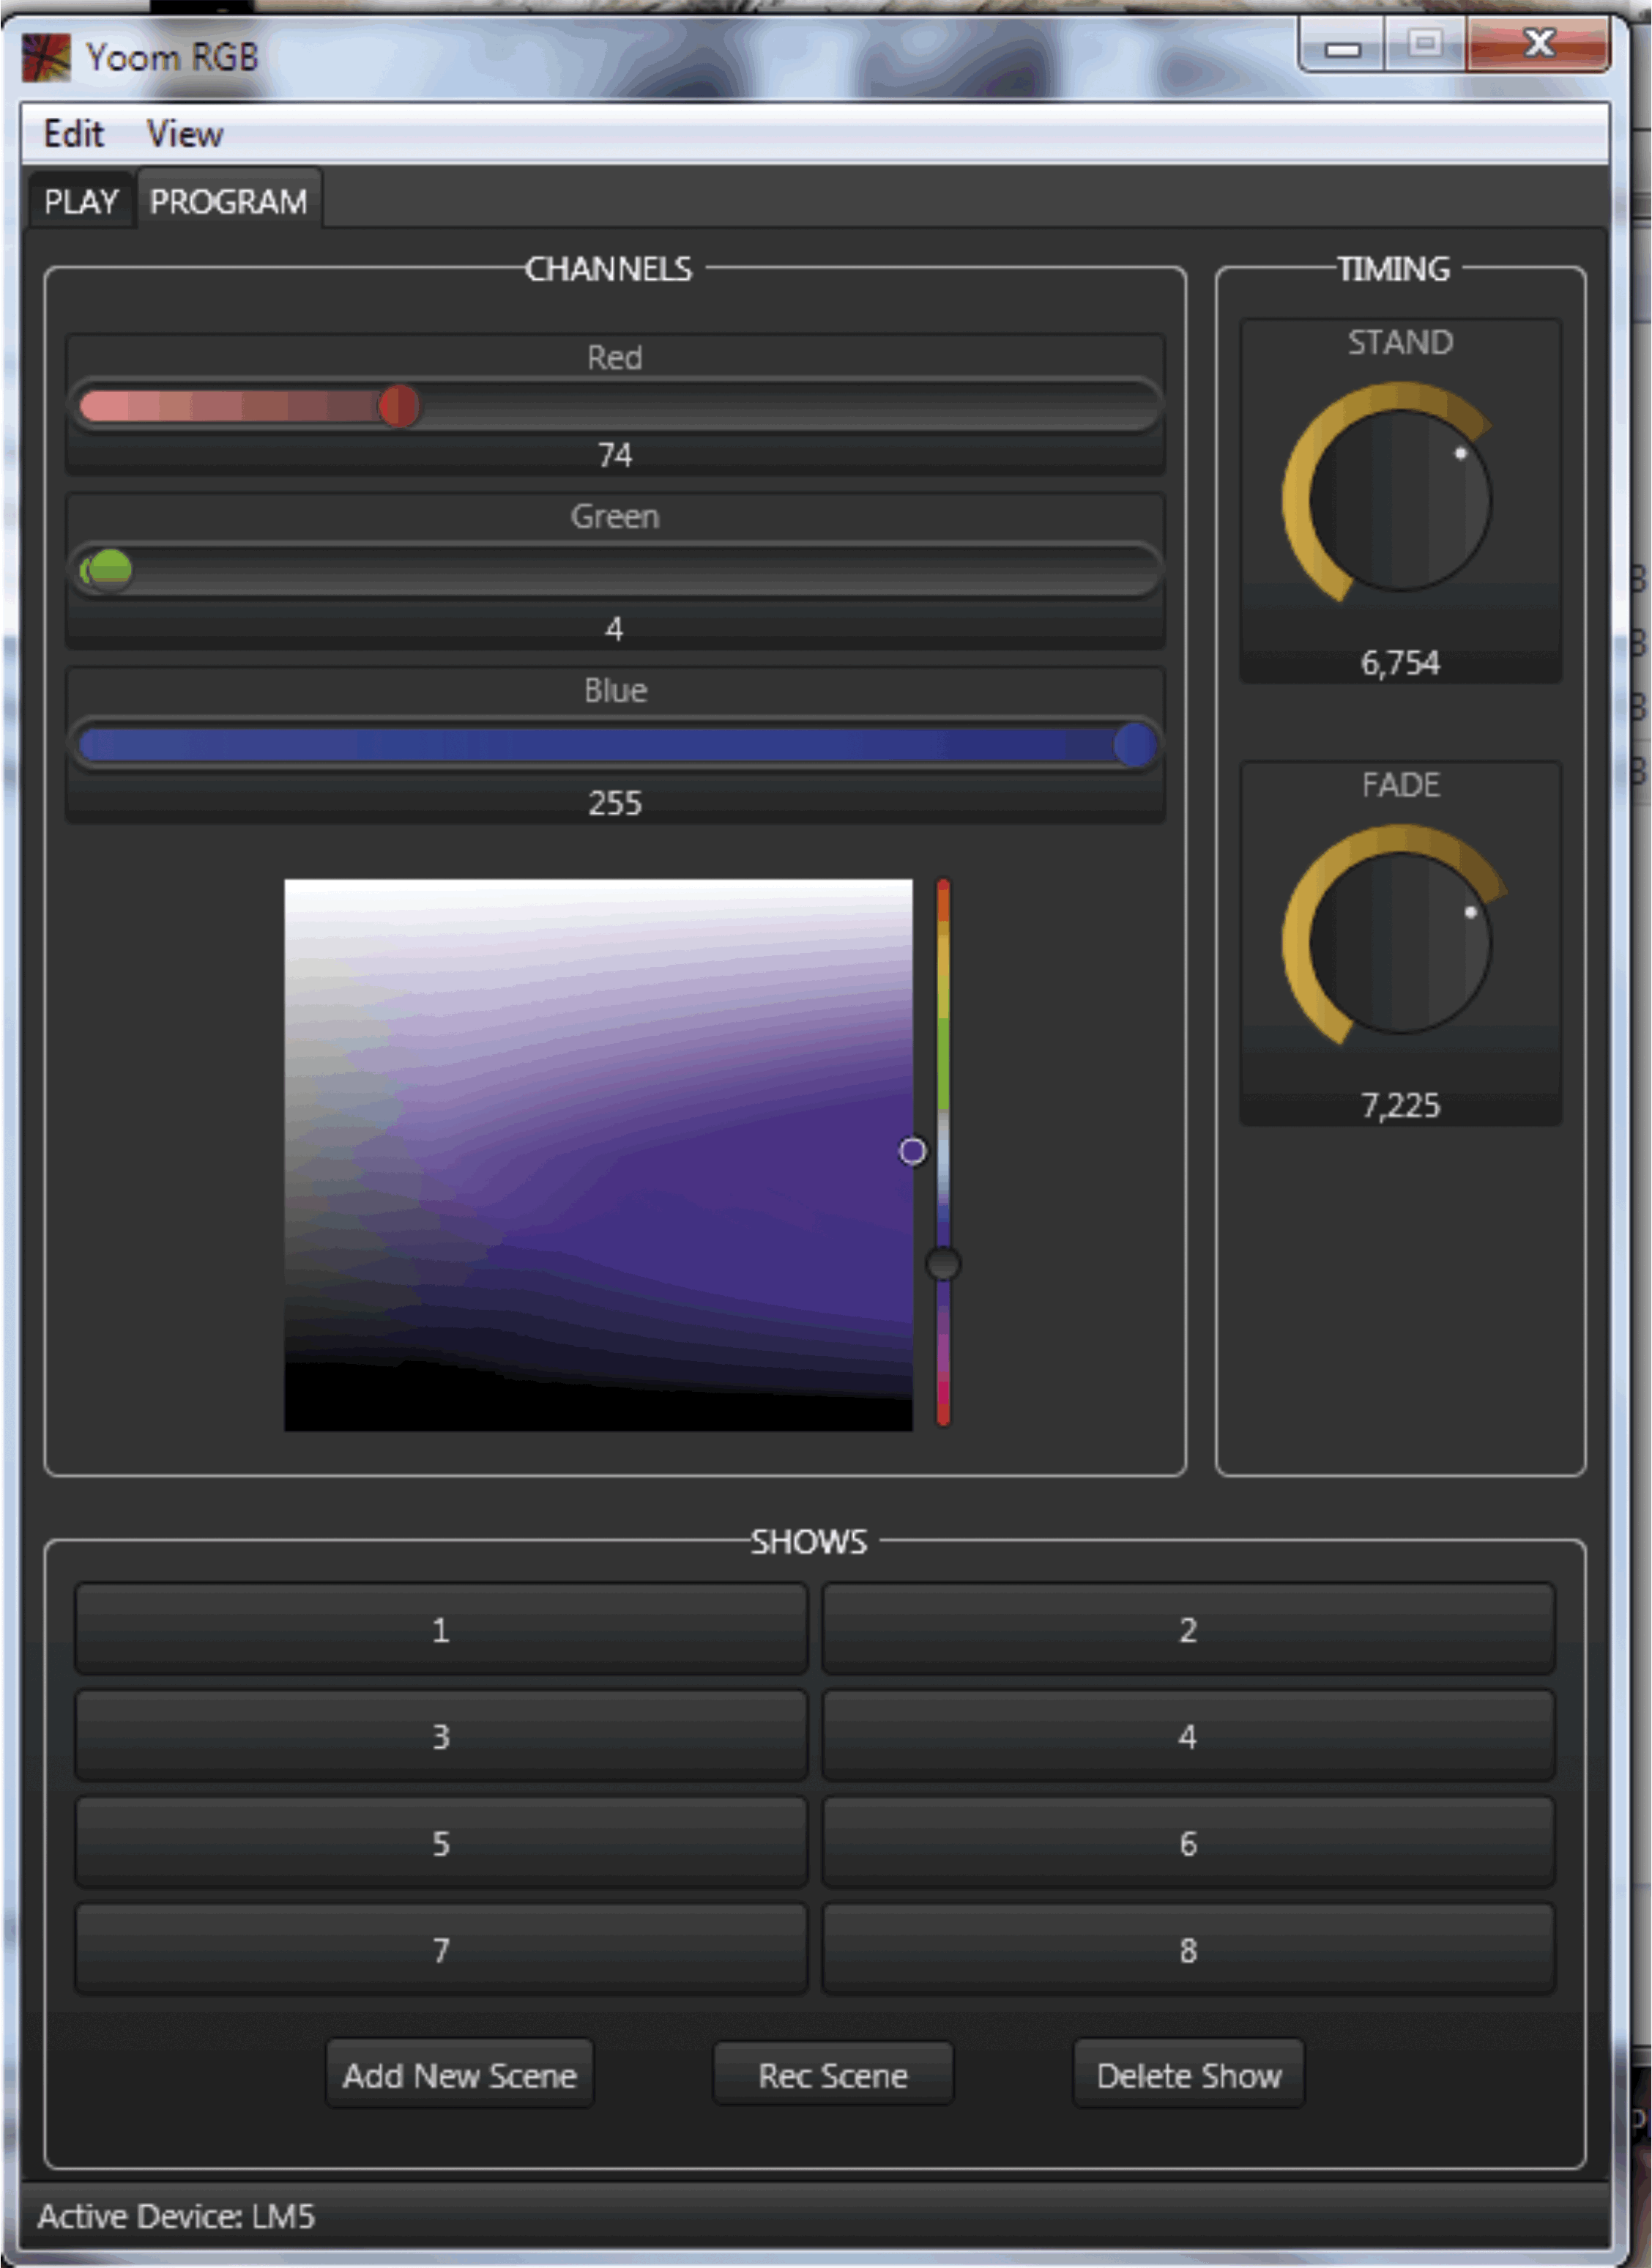This screenshot has height=2268, width=1652.
Task: Click the Blue channel slider handle
Action: (1134, 744)
